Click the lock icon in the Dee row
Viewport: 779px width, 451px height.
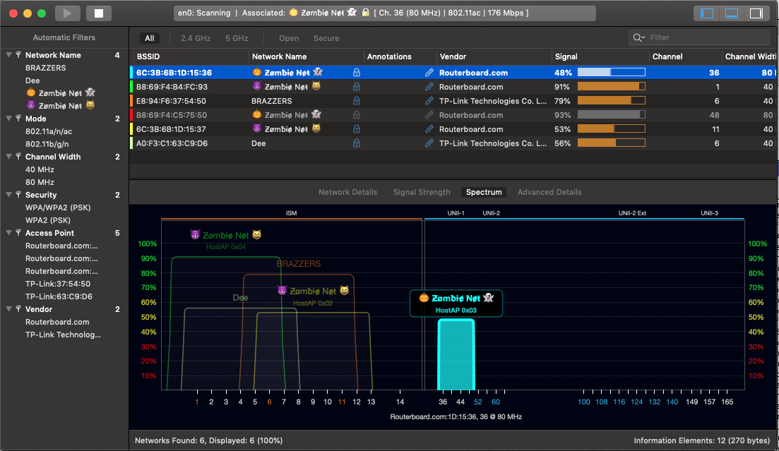(356, 143)
